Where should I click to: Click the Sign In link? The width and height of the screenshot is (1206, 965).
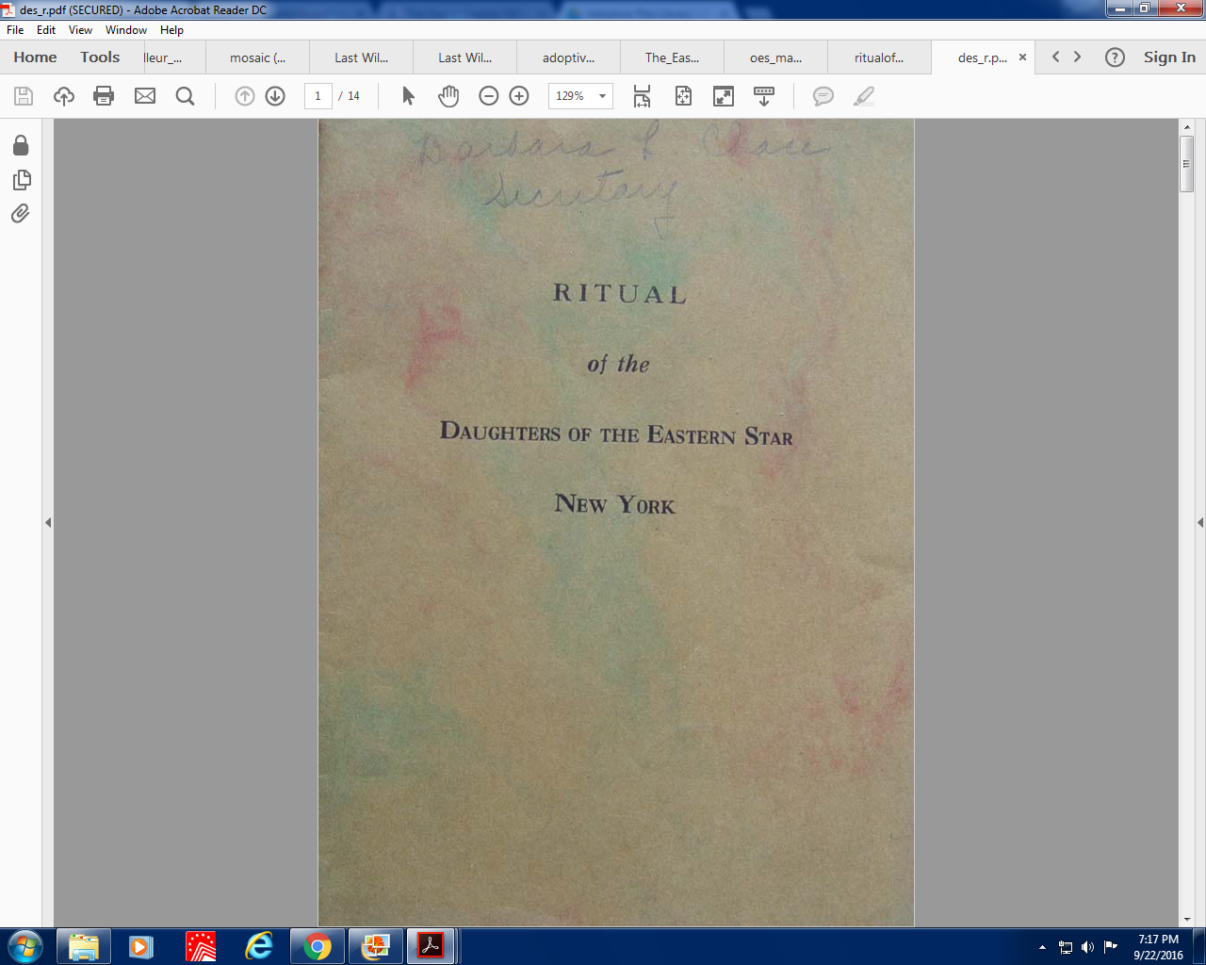[x=1169, y=57]
